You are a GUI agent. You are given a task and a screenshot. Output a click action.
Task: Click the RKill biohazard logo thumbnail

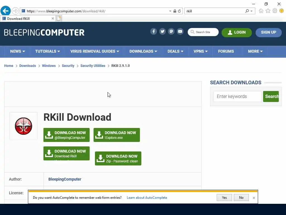pyautogui.click(x=23, y=126)
